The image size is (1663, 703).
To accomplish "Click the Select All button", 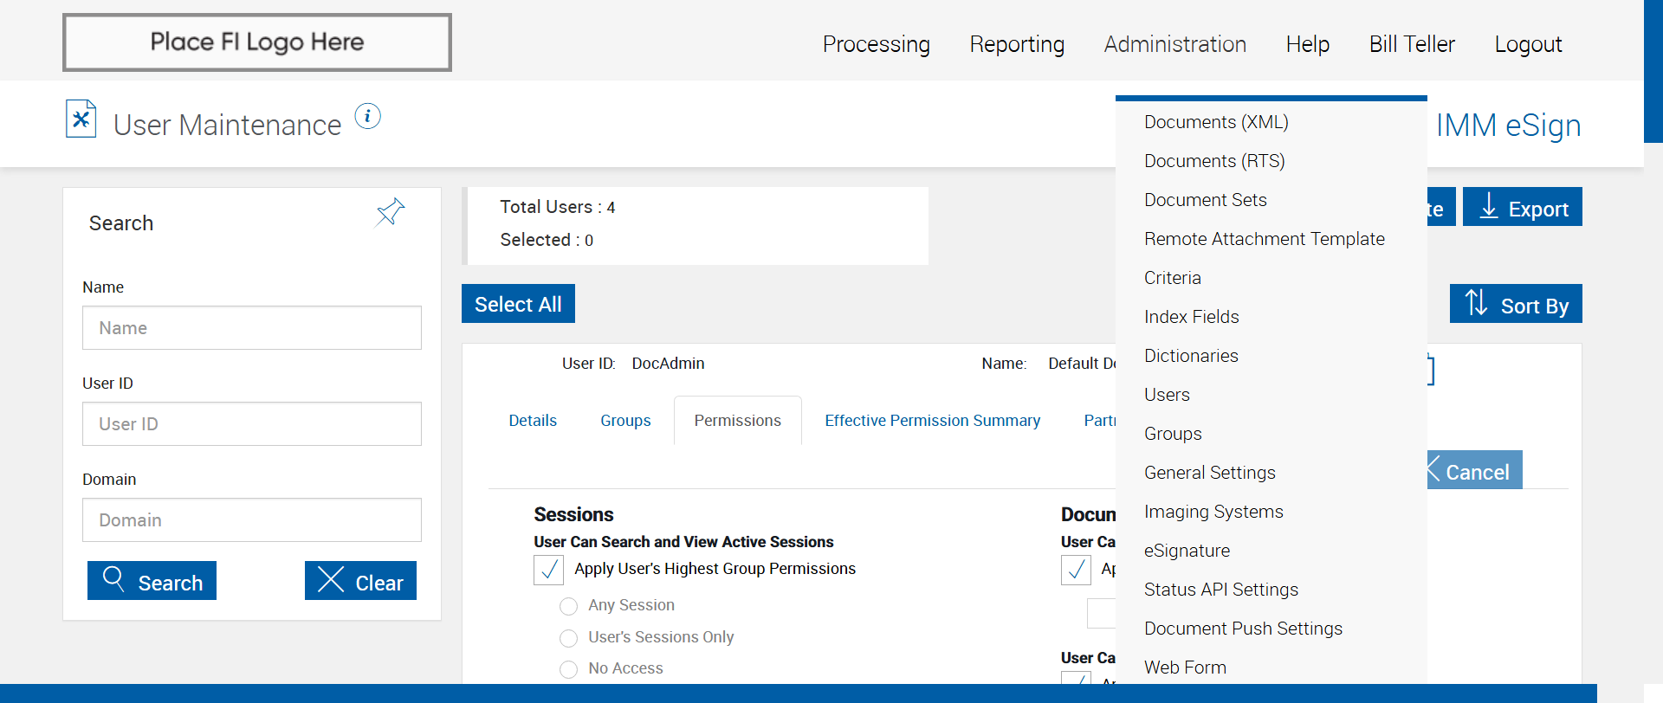I will 518,304.
